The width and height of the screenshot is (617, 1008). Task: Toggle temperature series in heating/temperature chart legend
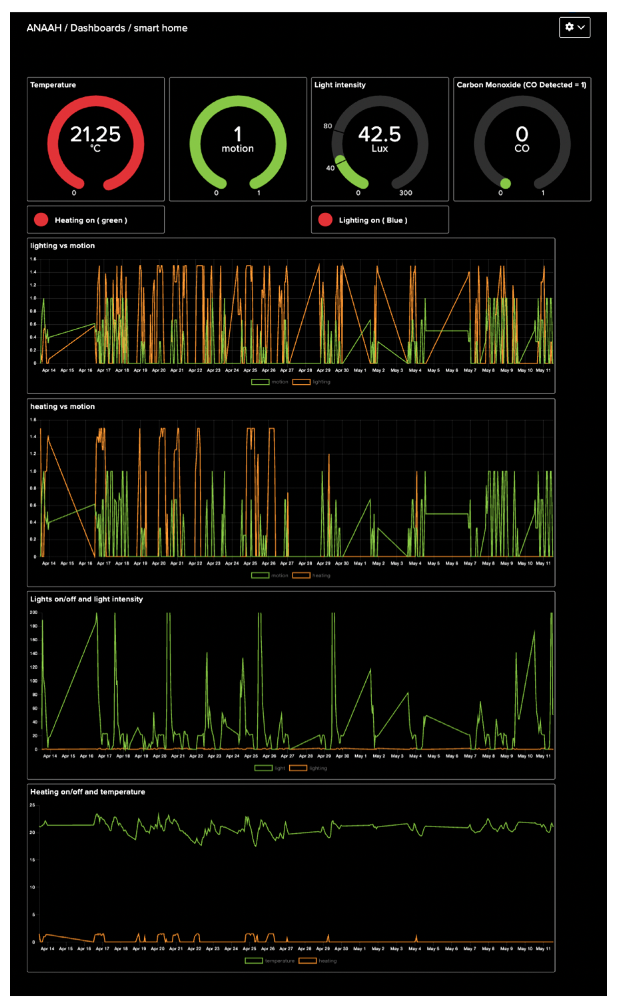pyautogui.click(x=270, y=960)
